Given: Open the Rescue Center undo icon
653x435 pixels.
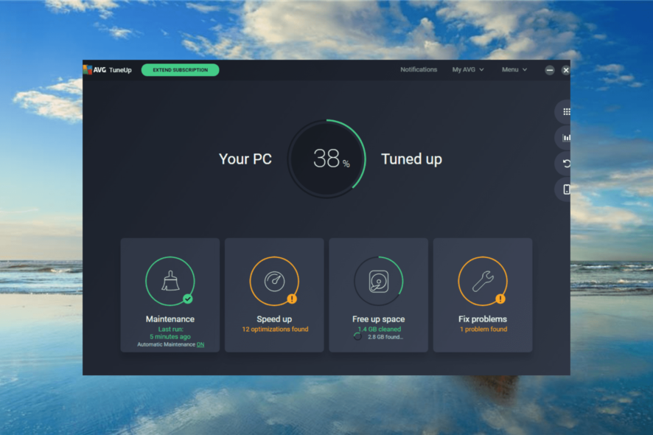Looking at the screenshot, I should [566, 164].
